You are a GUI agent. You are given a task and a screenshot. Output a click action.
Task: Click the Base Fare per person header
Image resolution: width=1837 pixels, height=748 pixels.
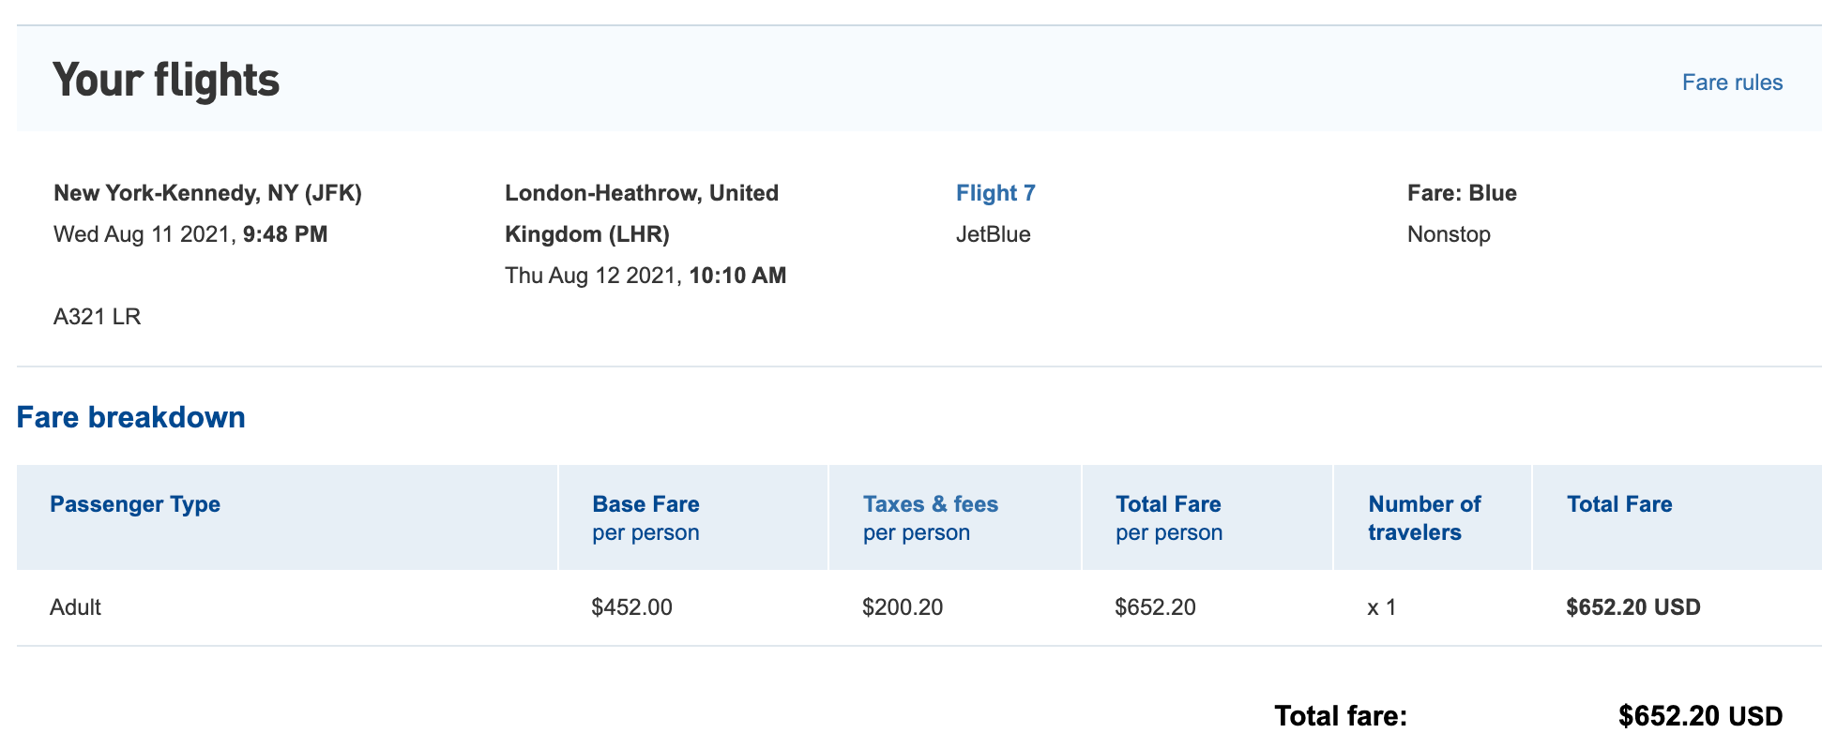click(645, 517)
